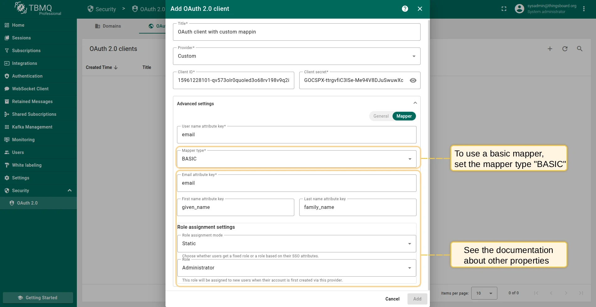Select the OAuth 2.0 sidebar item

coord(38,203)
